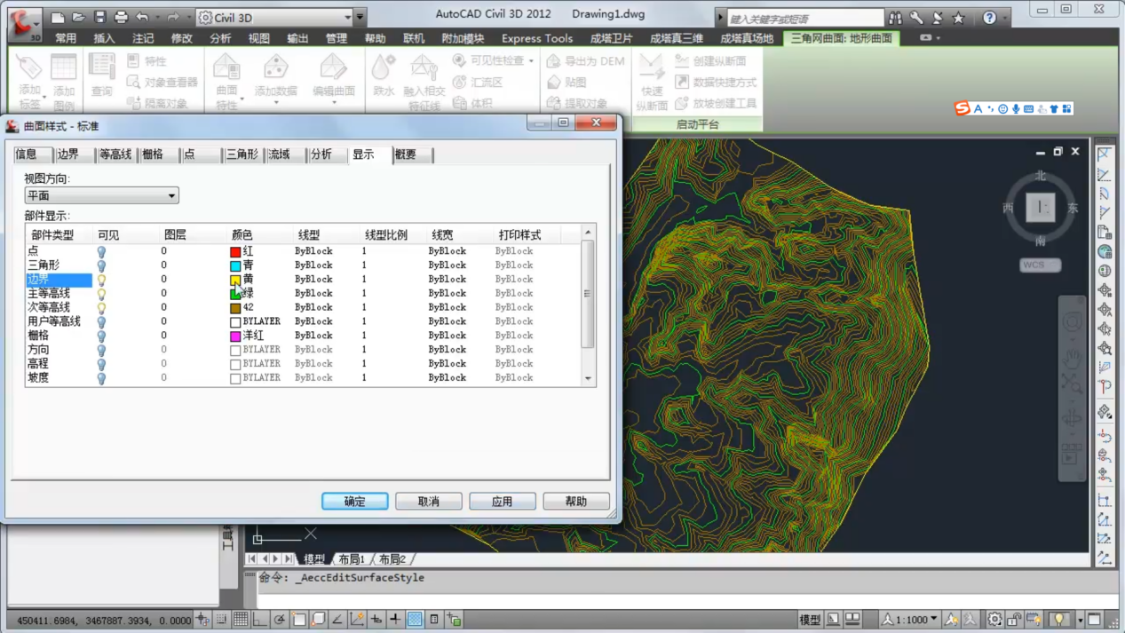Click the Plot printer icon

coord(121,17)
